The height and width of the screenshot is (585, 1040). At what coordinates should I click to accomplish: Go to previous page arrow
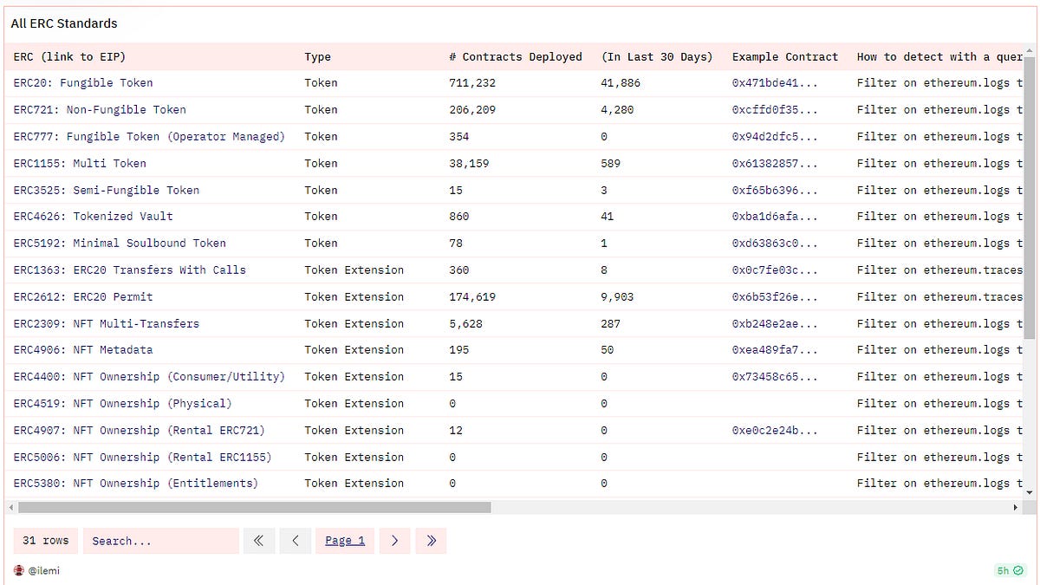click(296, 541)
